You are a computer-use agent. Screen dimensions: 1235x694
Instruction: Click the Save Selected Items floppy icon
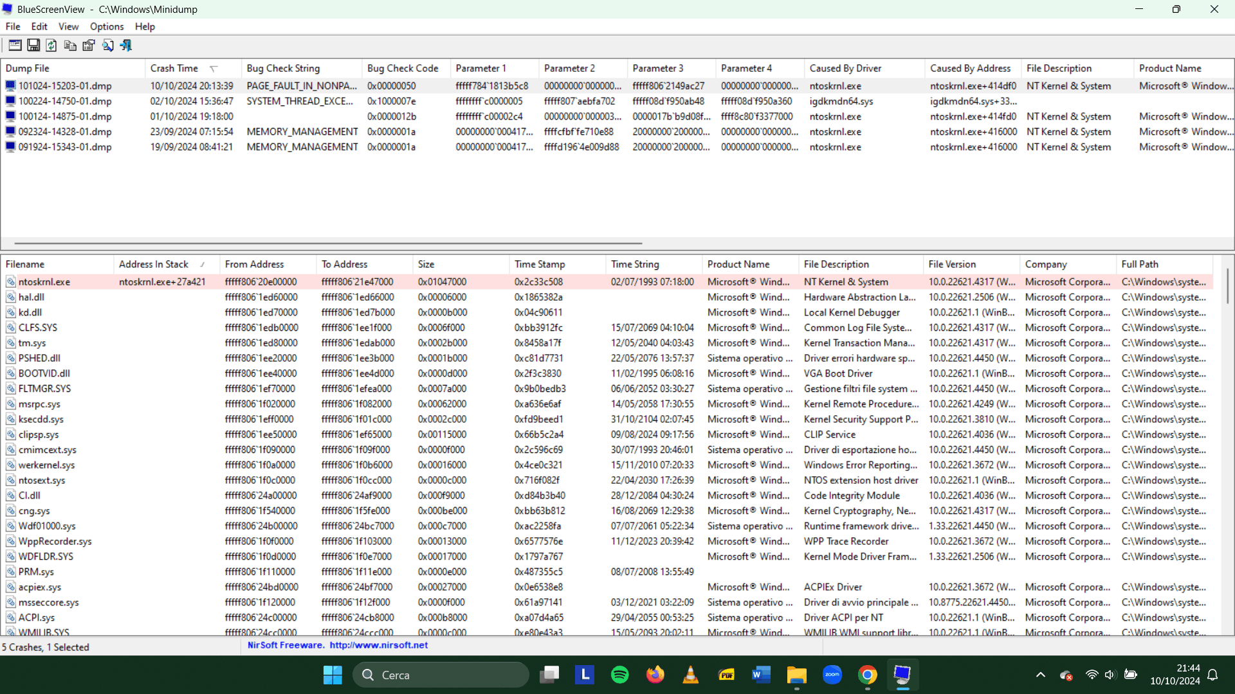(33, 45)
